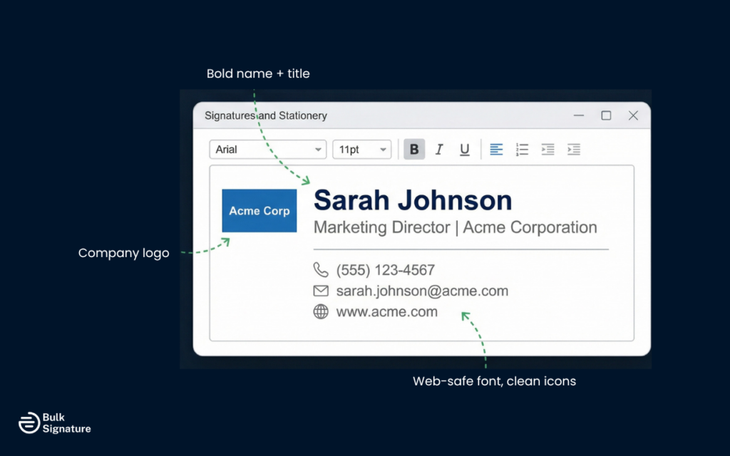Image resolution: width=730 pixels, height=456 pixels.
Task: Open the 11pt font size dropdown
Action: point(361,149)
